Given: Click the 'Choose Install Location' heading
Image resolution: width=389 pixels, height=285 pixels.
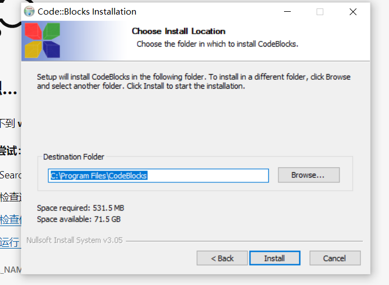Looking at the screenshot, I should click(x=179, y=31).
